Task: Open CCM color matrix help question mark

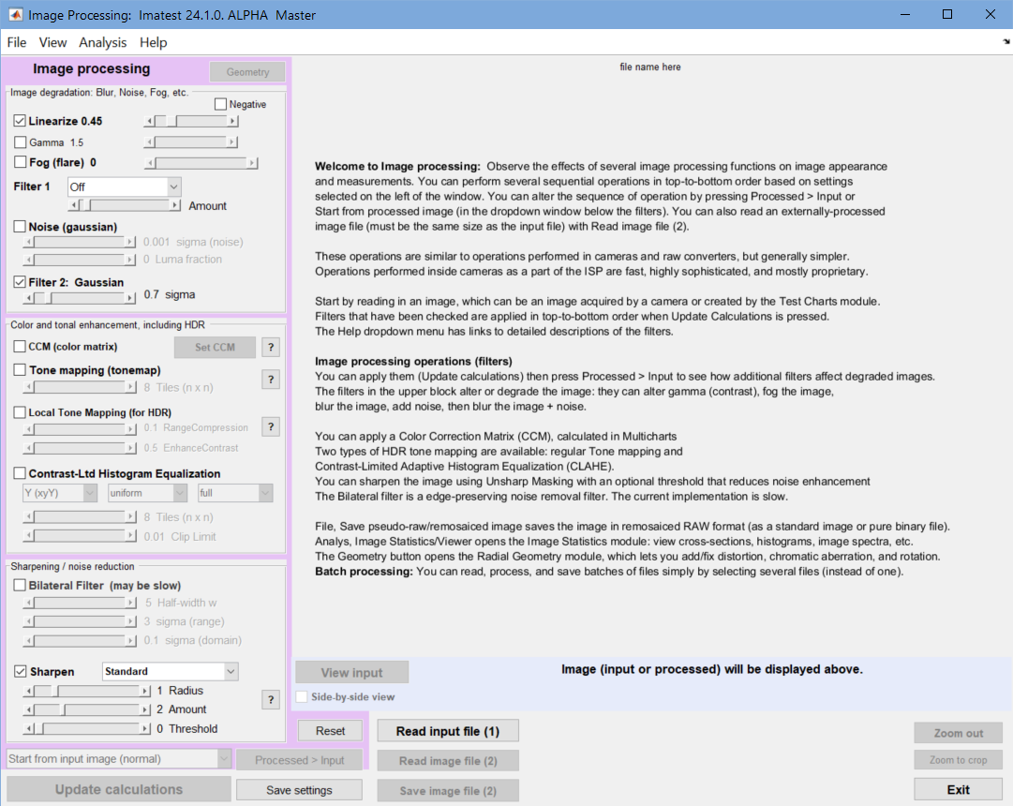Action: [271, 347]
